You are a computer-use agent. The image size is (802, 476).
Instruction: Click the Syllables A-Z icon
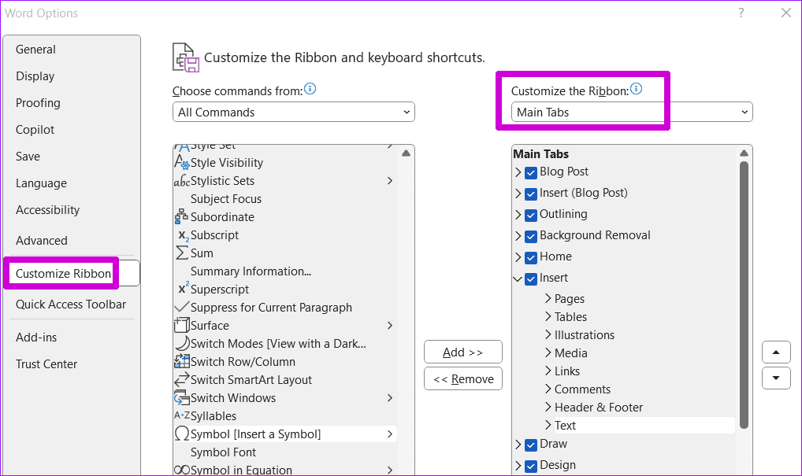[x=181, y=415]
